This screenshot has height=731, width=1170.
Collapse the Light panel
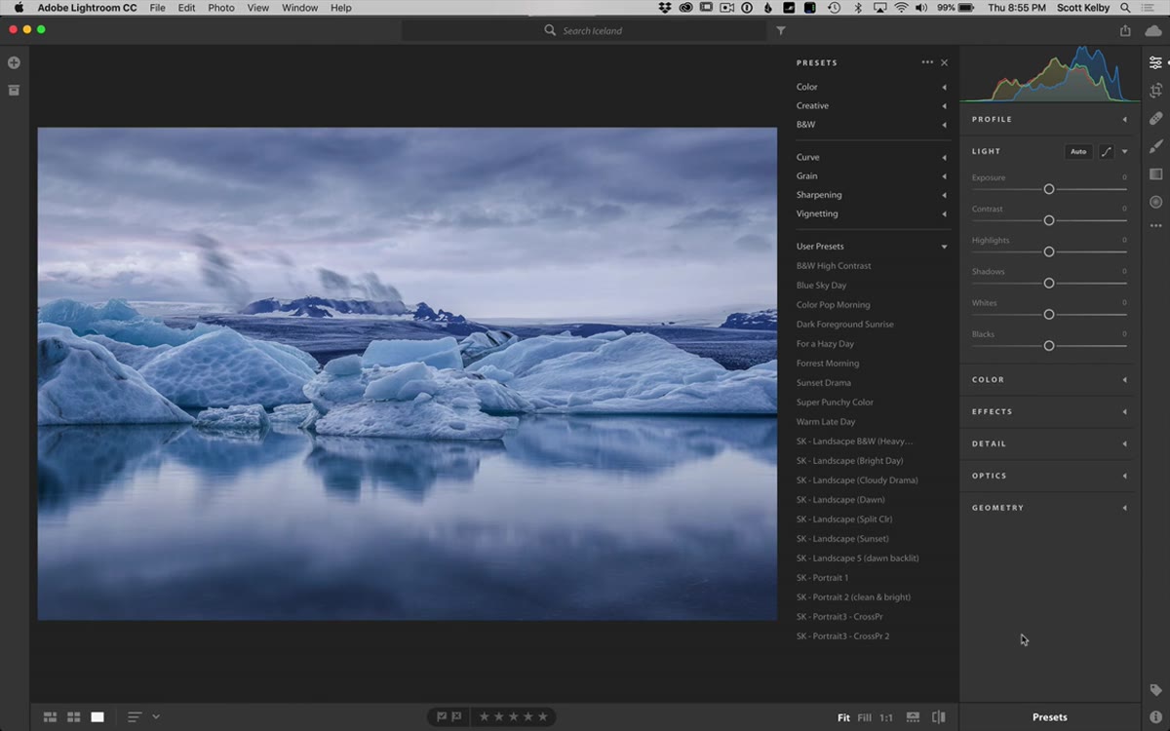tap(1124, 151)
